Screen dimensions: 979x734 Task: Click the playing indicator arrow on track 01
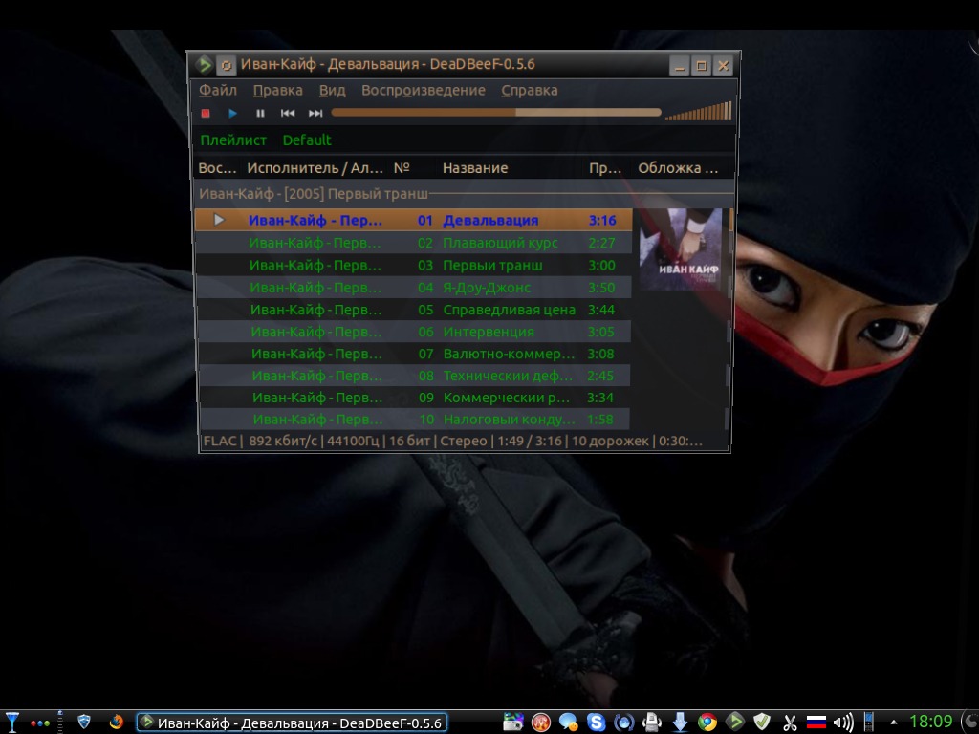point(219,220)
